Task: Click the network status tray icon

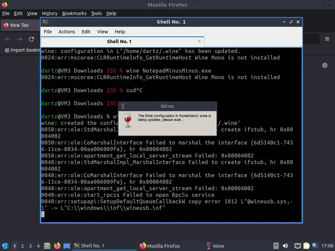Action: (x=297, y=246)
